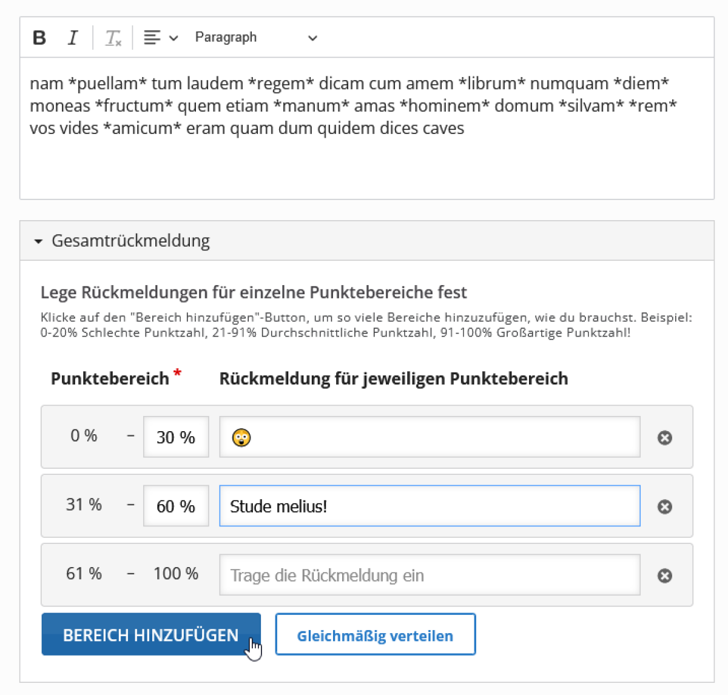Toggle bold formatting

pos(39,38)
